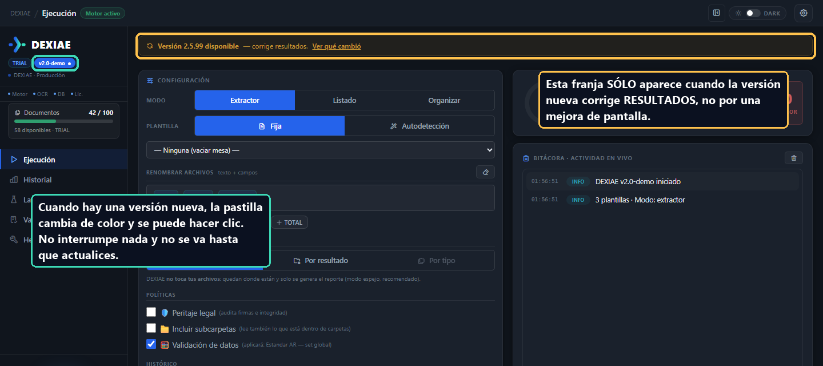823x366 pixels.
Task: Follow the Ver qué cambió link
Action: (337, 46)
